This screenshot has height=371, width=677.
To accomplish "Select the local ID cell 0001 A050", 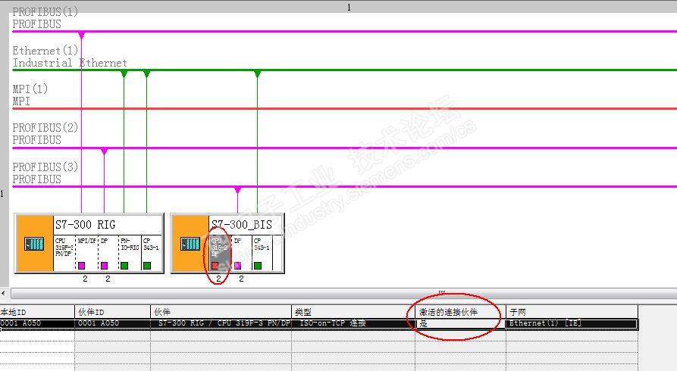I will [x=37, y=323].
